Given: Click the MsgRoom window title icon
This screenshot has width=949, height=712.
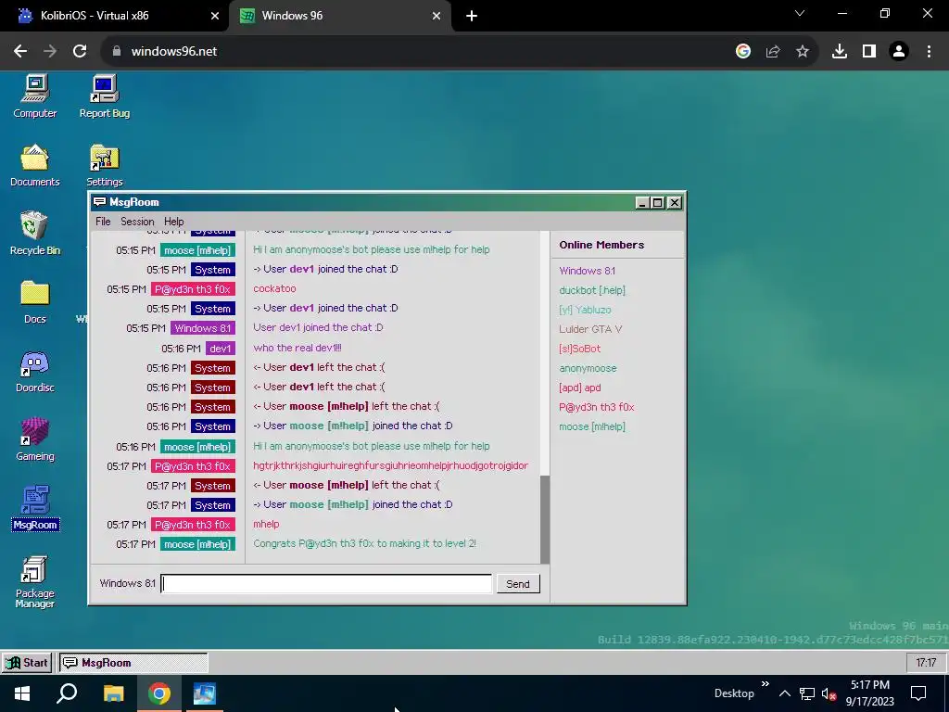Looking at the screenshot, I should point(99,201).
